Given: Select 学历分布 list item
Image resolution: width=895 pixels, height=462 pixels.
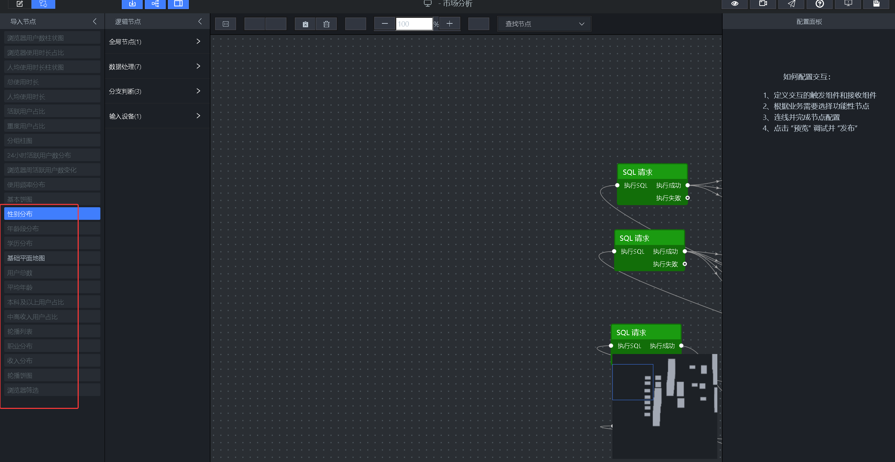Looking at the screenshot, I should click(x=52, y=243).
